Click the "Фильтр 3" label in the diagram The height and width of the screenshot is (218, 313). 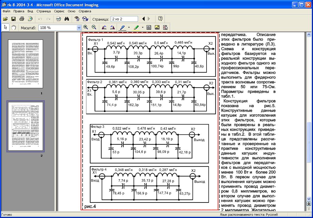pyautogui.click(x=98, y=127)
